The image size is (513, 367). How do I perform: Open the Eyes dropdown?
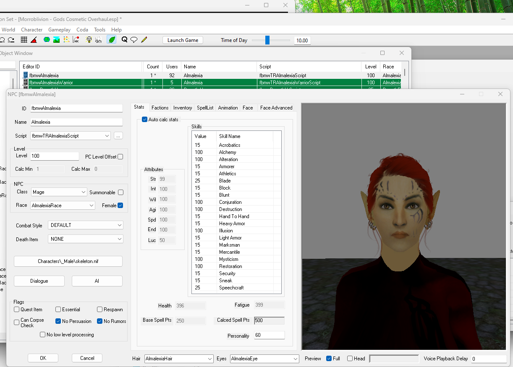[x=264, y=359]
